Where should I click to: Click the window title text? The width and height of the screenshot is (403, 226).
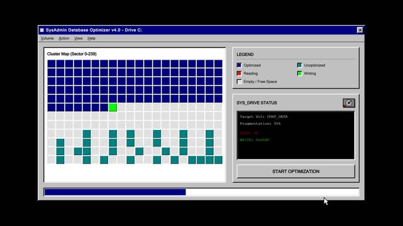coord(94,30)
